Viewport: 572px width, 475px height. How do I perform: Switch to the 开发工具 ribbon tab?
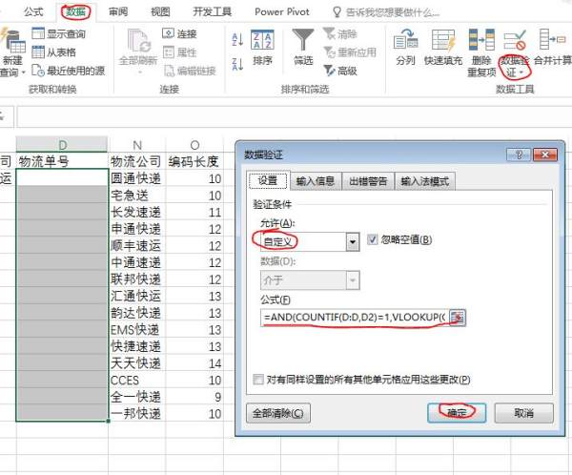[212, 11]
